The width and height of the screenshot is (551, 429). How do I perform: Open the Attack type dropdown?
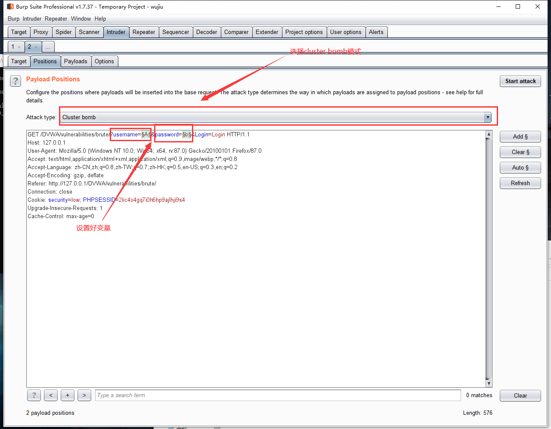487,117
